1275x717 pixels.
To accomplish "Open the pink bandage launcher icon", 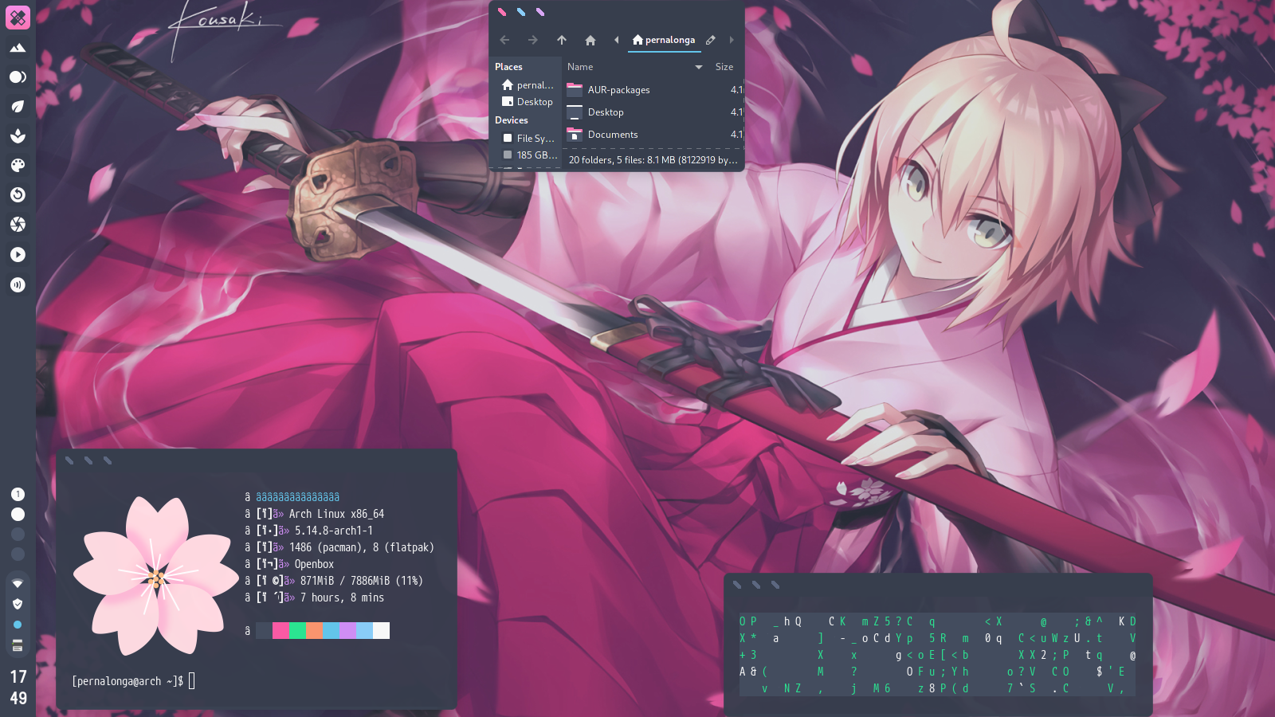I will 18,18.
